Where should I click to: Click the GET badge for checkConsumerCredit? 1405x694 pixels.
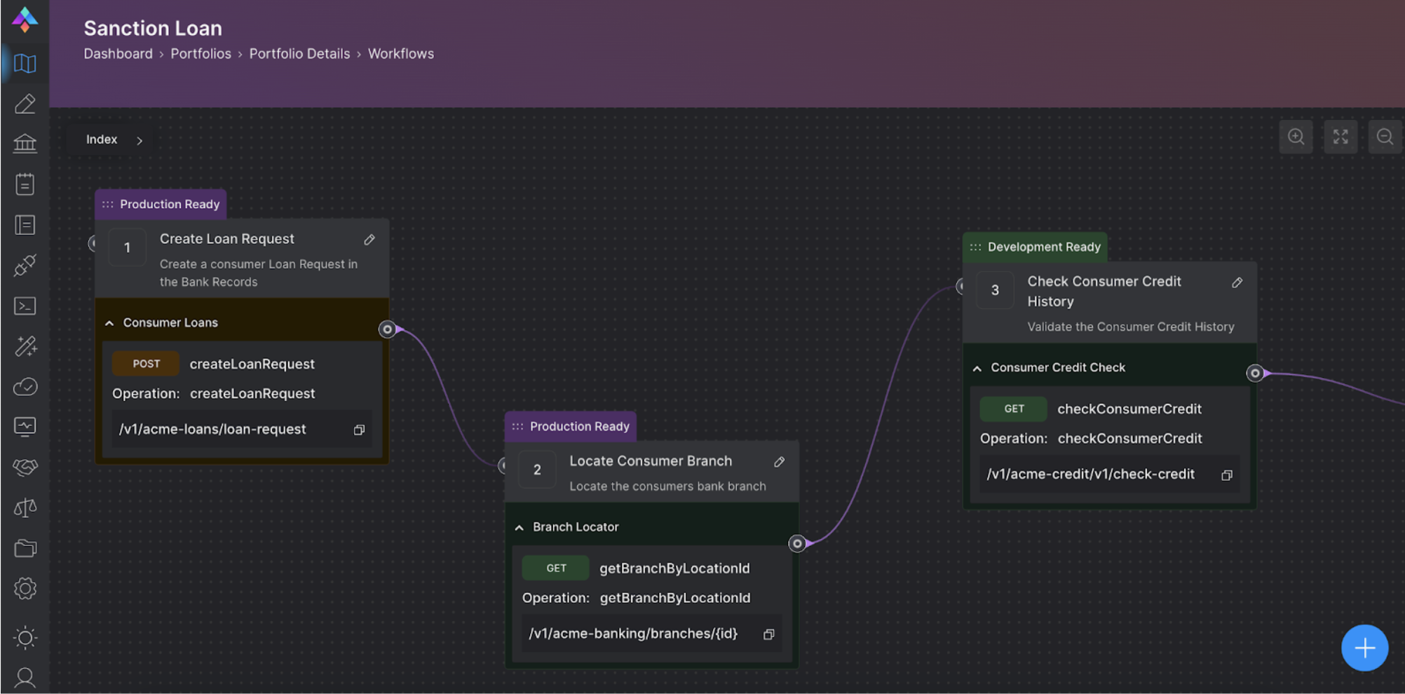coord(1014,409)
